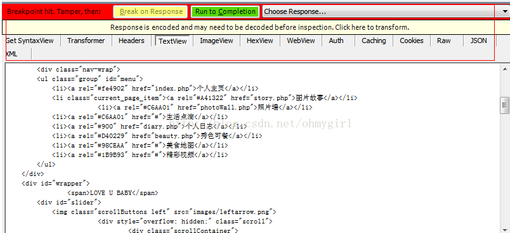Click the line containing href="beauty.php"
510x233 pixels.
tap(157, 136)
